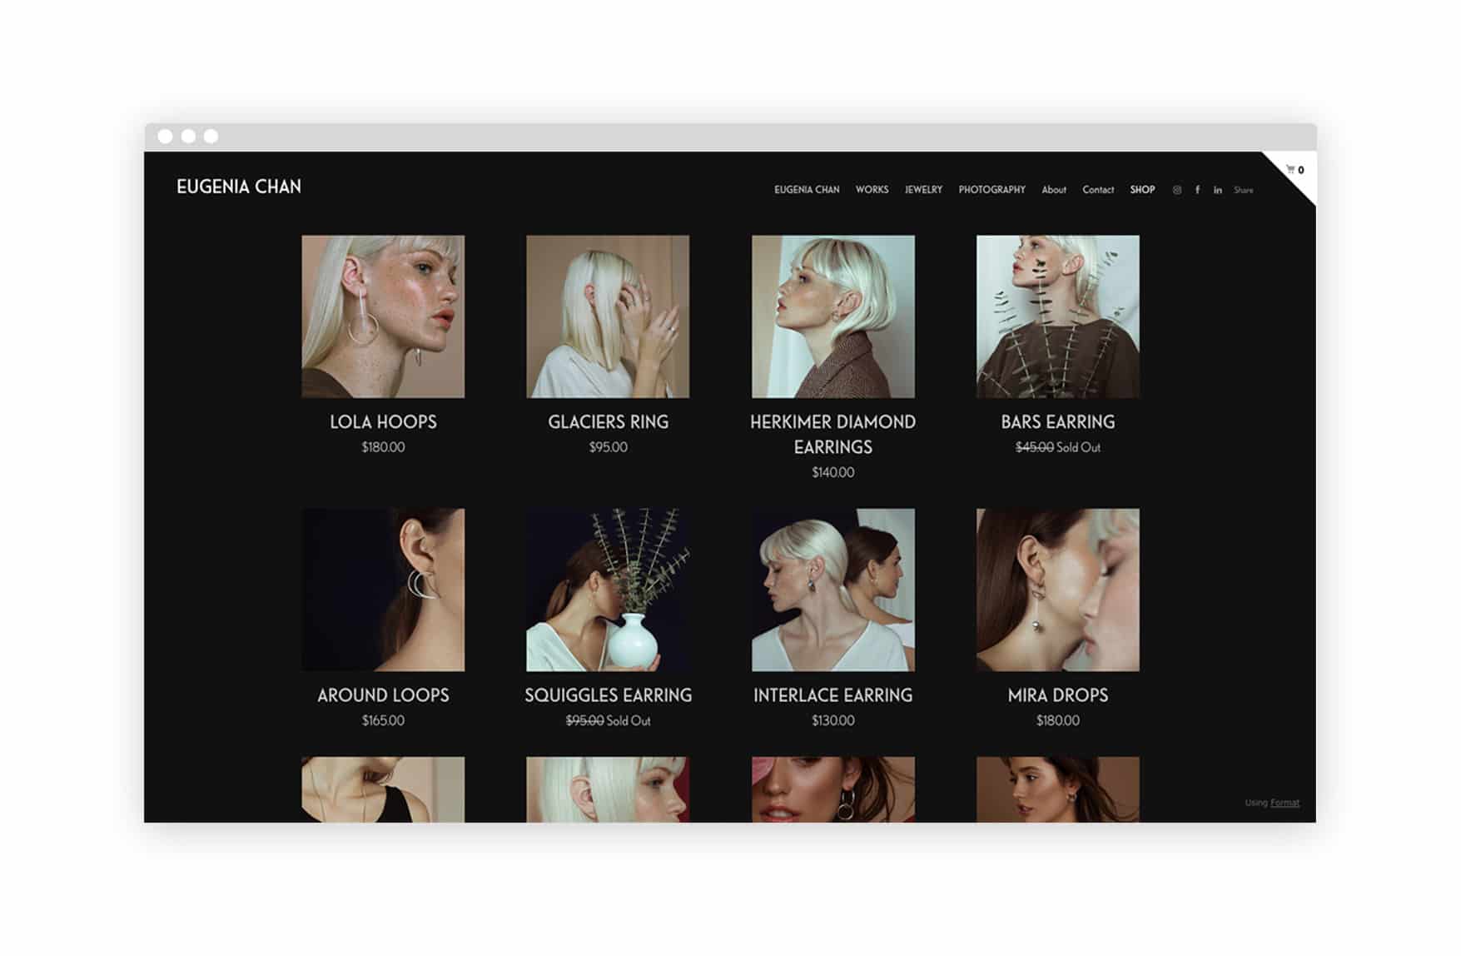Screen dimensions: 1461x956
Task: Click the Format link in footer
Action: [1285, 803]
